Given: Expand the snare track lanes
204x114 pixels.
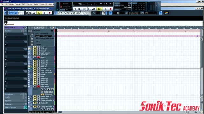Looking at the screenshot, I should tap(29, 57).
